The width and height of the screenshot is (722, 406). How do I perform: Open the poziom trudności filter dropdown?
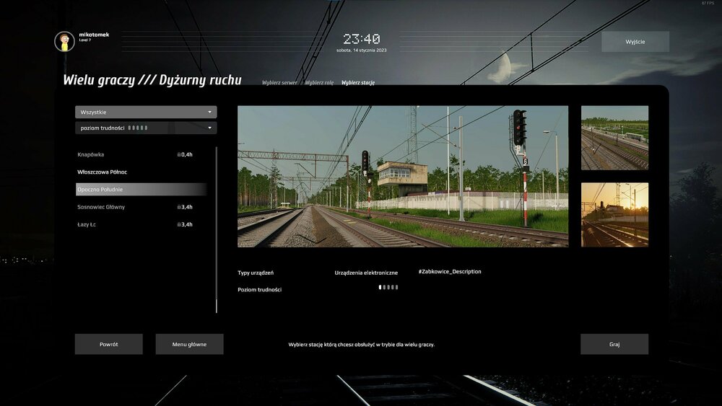coord(146,128)
